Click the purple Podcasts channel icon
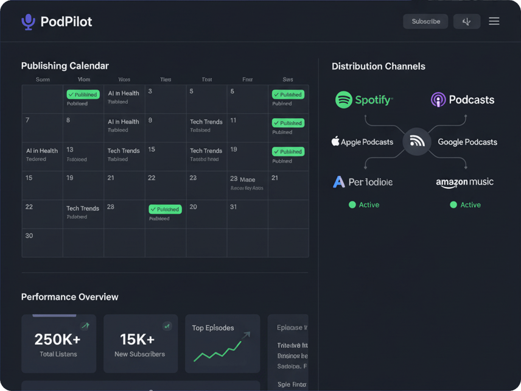 438,100
